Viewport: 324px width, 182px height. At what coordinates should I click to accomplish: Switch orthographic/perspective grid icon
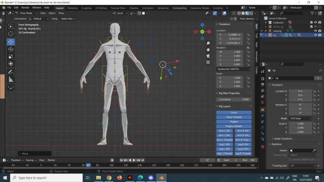208,62
